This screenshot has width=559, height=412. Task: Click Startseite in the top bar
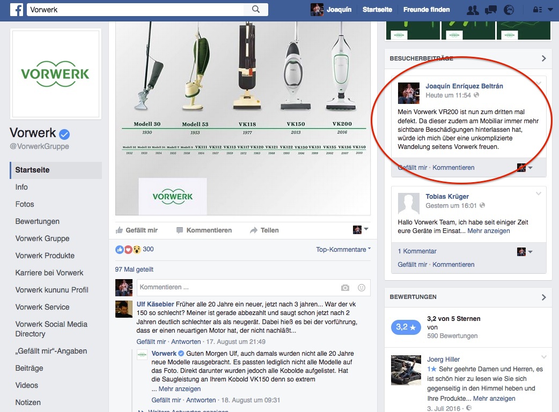(377, 10)
